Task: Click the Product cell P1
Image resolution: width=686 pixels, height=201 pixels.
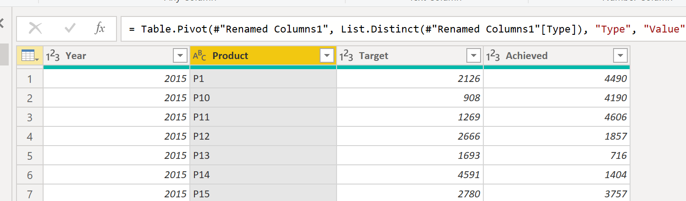Action: point(263,79)
